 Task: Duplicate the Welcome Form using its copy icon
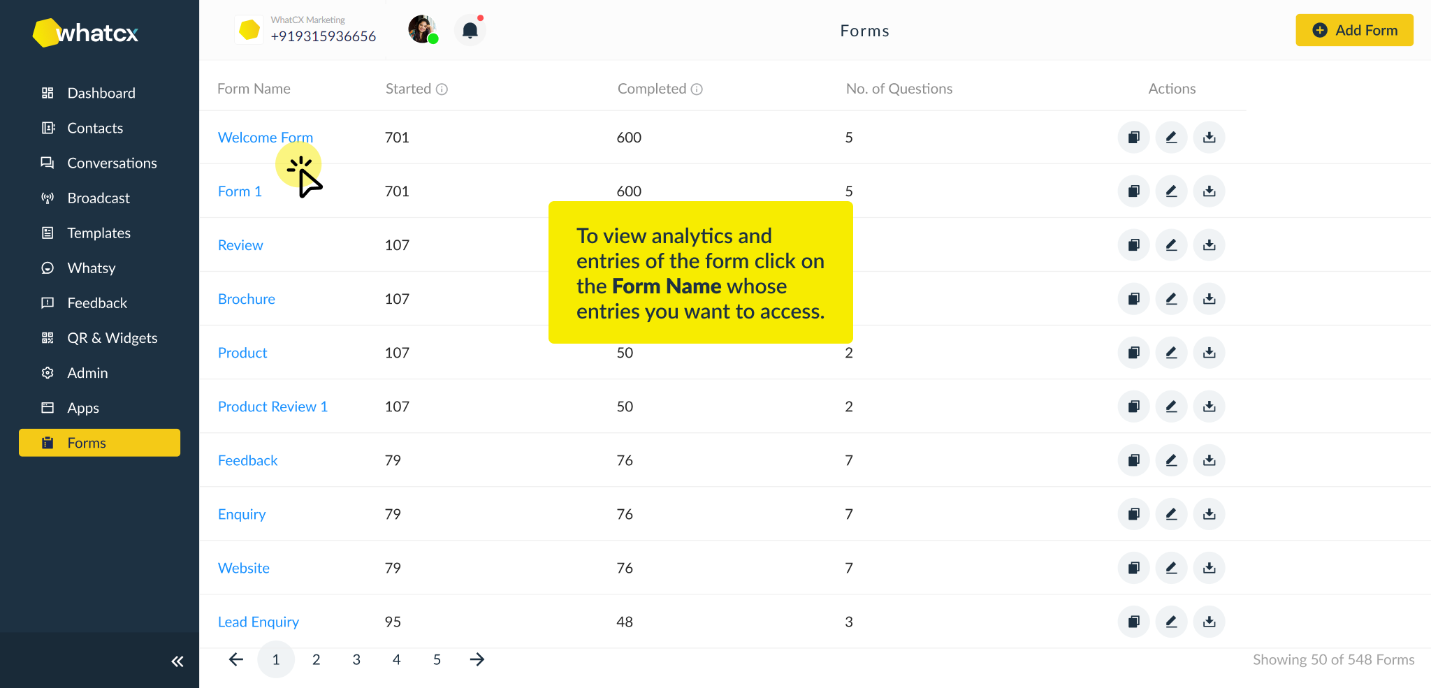click(1133, 137)
